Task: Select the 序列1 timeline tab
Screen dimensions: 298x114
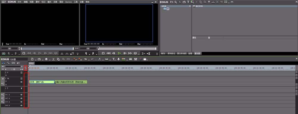Action: pyautogui.click(x=31, y=63)
